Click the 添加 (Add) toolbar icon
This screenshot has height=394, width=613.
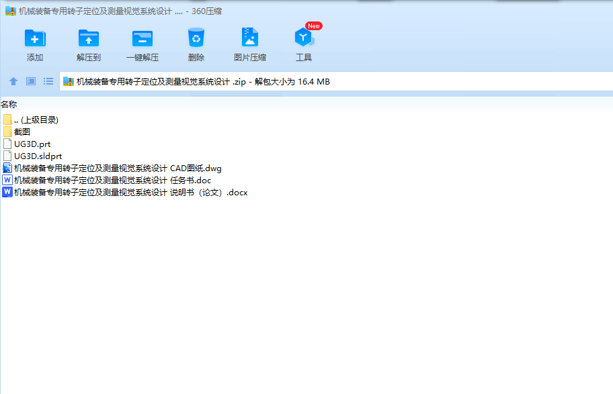pos(35,38)
